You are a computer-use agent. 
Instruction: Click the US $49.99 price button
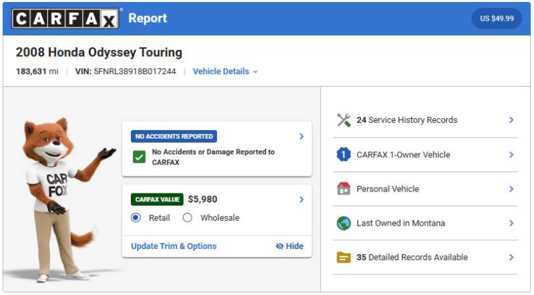tap(497, 19)
